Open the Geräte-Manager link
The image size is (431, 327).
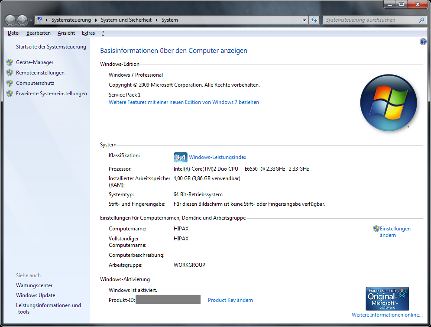click(35, 62)
